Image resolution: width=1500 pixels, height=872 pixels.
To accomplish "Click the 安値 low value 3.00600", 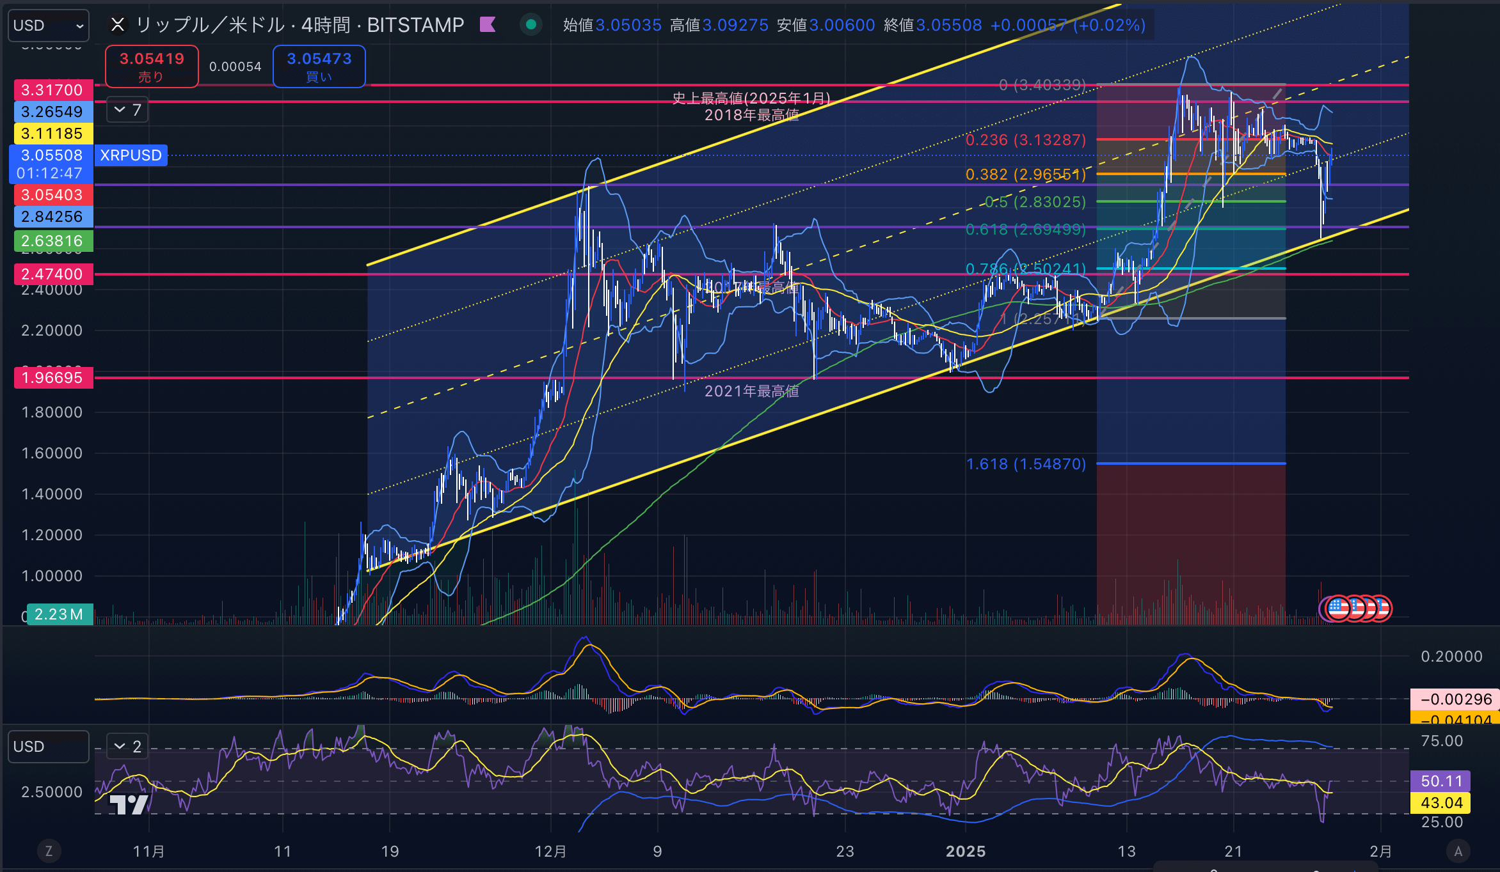I will [x=842, y=25].
